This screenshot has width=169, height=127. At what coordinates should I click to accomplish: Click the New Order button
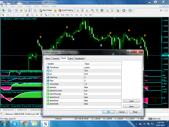[x=46, y=10]
